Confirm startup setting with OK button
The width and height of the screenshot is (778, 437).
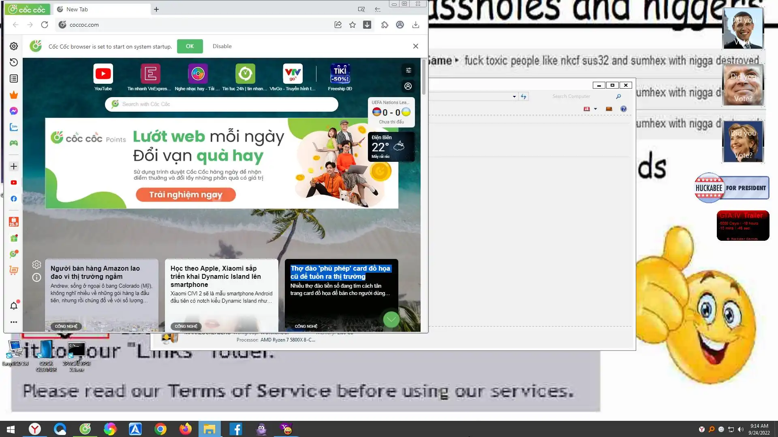click(190, 46)
